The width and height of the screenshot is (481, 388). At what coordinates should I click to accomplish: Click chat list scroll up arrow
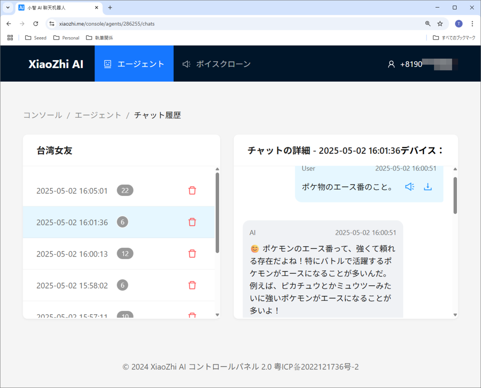tap(217, 169)
